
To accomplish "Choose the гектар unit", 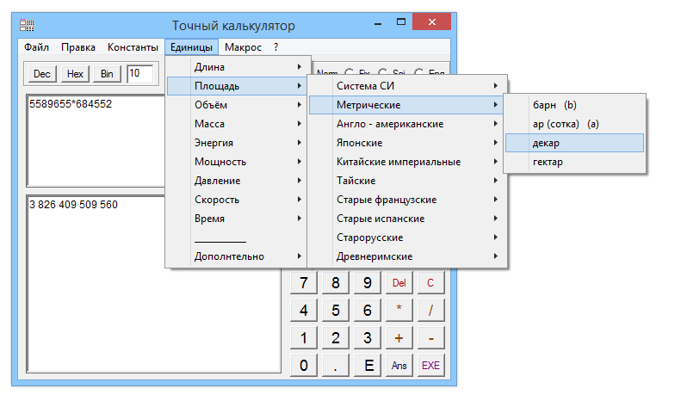I will 574,162.
